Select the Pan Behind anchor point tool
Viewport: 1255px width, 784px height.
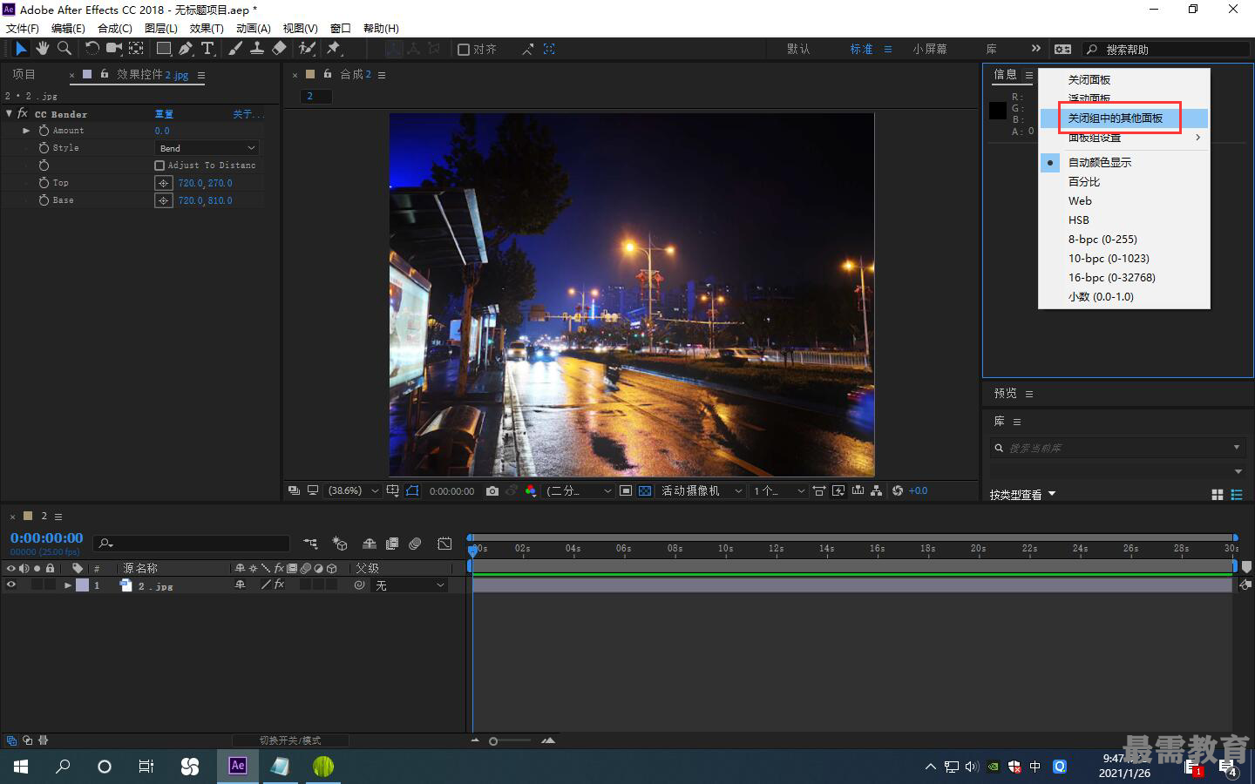(x=136, y=49)
